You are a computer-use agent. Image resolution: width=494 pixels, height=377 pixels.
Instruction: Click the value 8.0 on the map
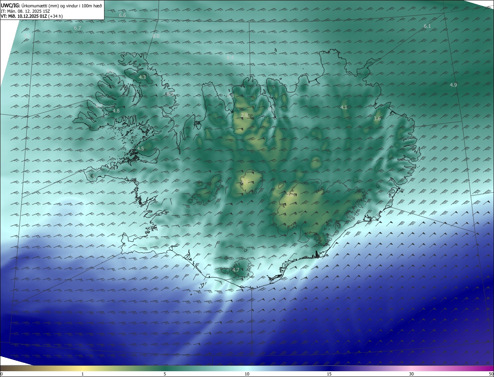pyautogui.click(x=156, y=36)
